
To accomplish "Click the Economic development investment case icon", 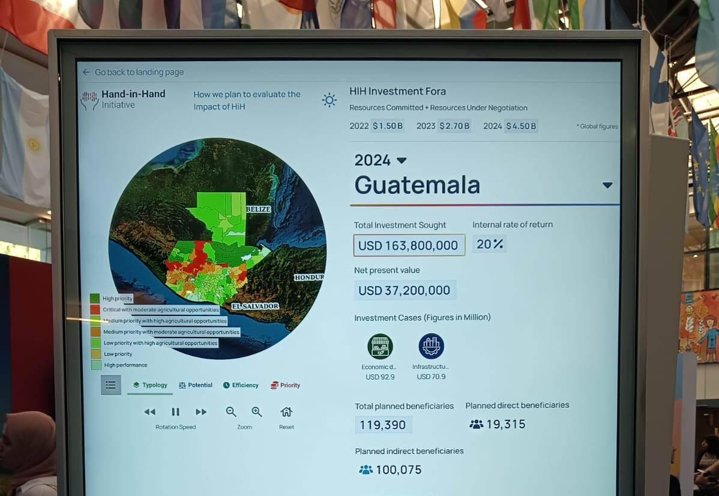I will pos(380,346).
